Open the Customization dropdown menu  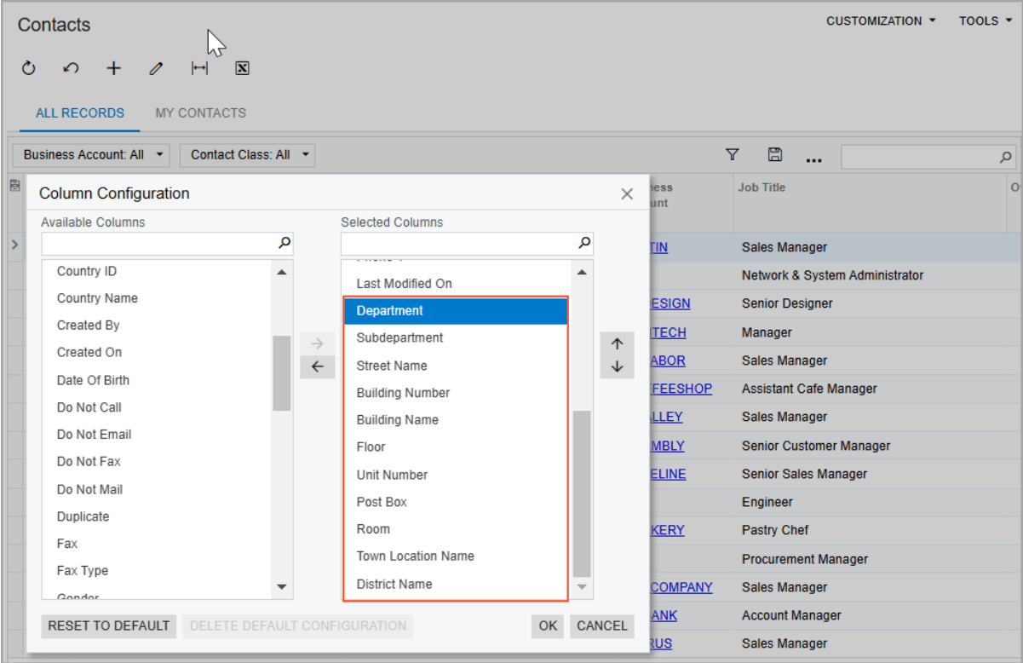(x=882, y=21)
